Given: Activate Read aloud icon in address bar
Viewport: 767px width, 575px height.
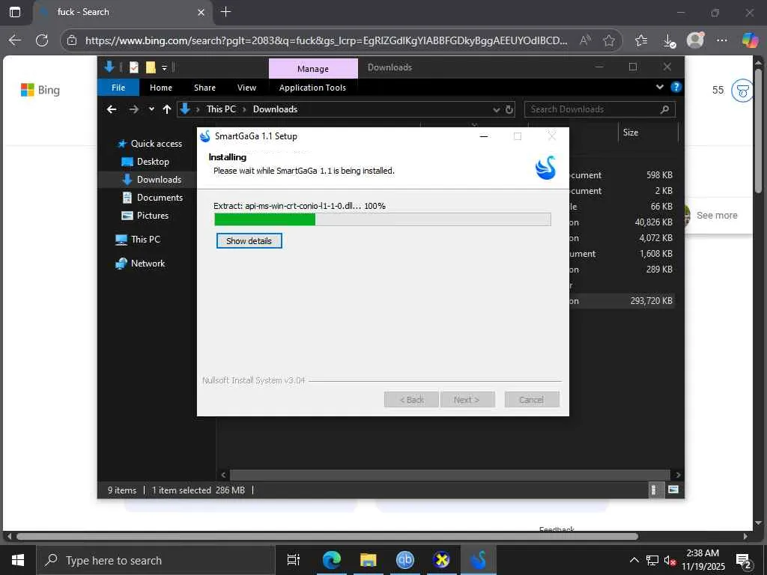Looking at the screenshot, I should point(585,40).
